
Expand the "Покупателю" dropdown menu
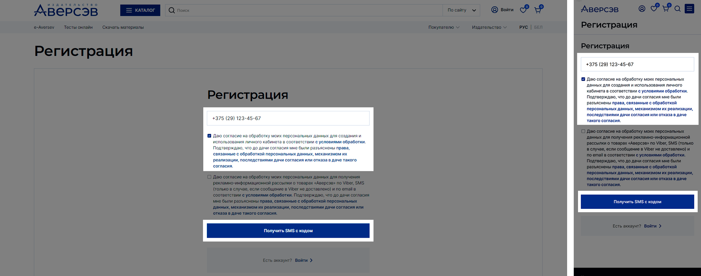coord(444,27)
